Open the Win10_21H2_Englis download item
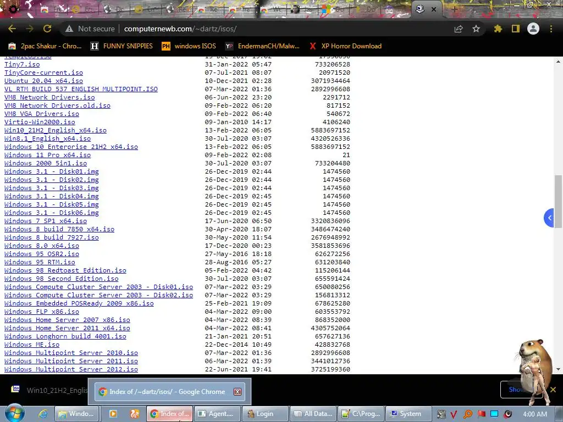 50,390
